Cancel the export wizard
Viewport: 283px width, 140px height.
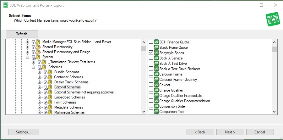(260, 132)
